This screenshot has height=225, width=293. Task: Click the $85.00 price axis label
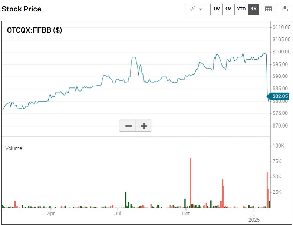coord(280,89)
